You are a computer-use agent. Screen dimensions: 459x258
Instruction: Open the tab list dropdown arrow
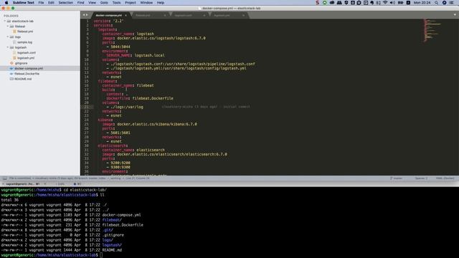click(x=455, y=14)
